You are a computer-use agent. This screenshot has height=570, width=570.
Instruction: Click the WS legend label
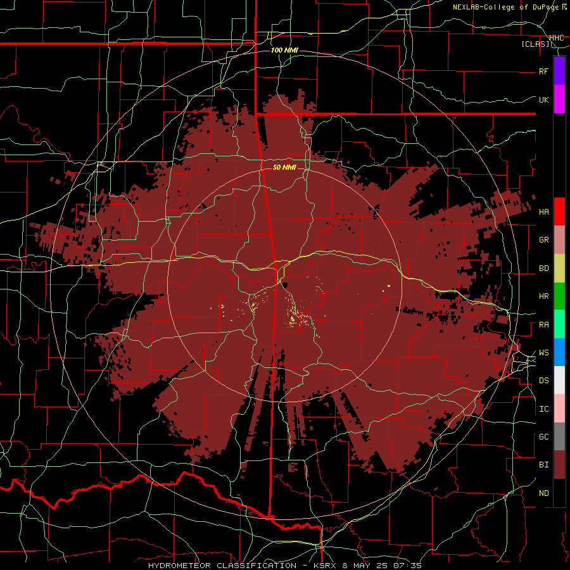(544, 353)
